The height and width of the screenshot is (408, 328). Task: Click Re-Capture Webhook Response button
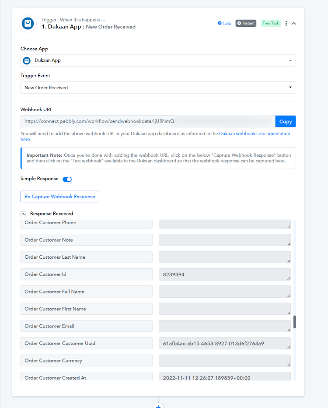[60, 197]
